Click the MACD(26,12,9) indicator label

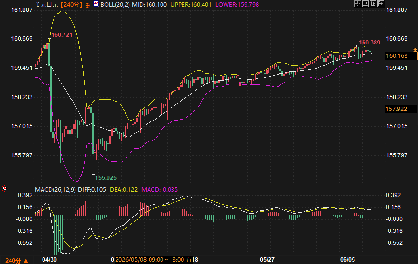pyautogui.click(x=55, y=190)
